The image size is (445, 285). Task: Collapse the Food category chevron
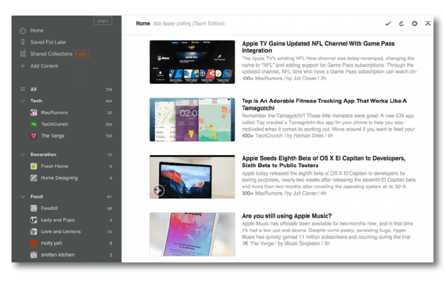[23, 197]
